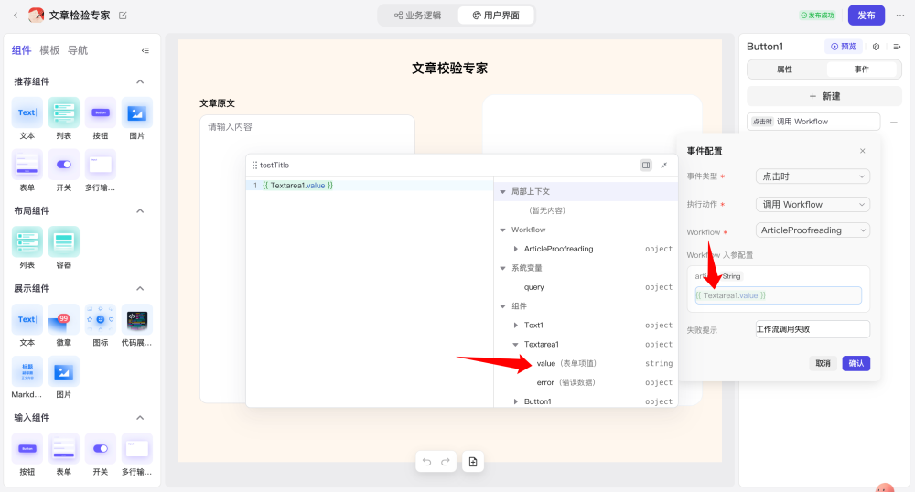Collapse the Textarea1 object node

click(x=516, y=345)
